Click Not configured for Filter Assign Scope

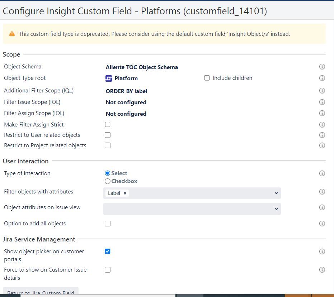126,114
